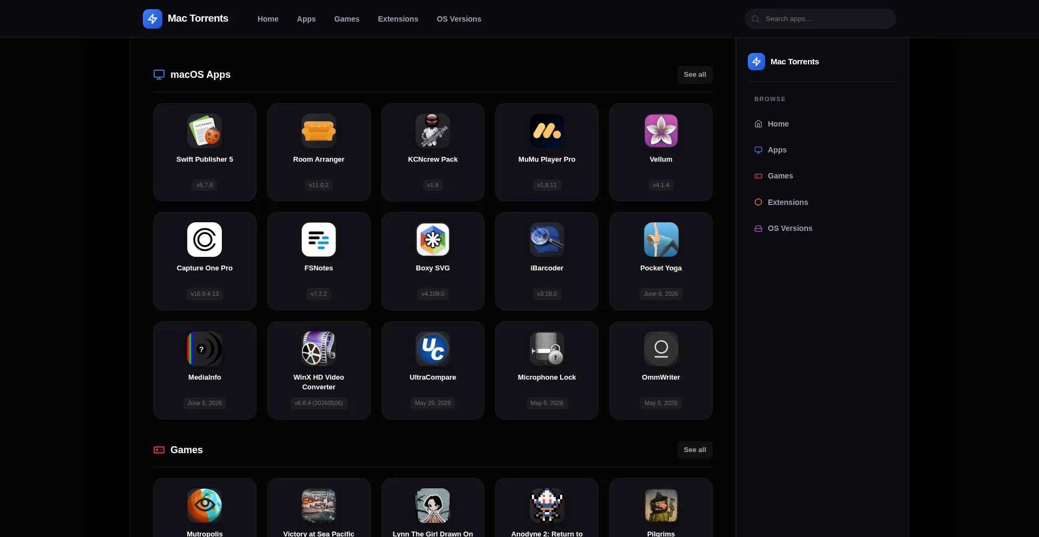
Task: Click the v4.1.4 version badge
Action: [x=661, y=185]
